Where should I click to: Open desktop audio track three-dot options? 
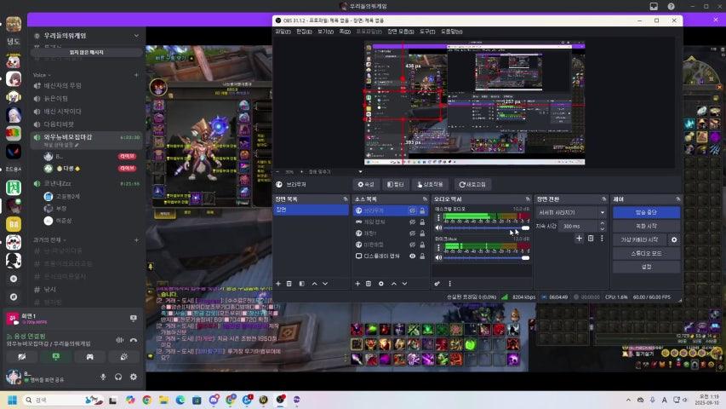point(438,217)
